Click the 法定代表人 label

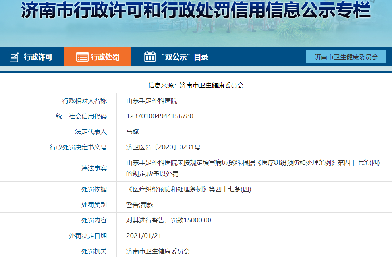[91, 132]
